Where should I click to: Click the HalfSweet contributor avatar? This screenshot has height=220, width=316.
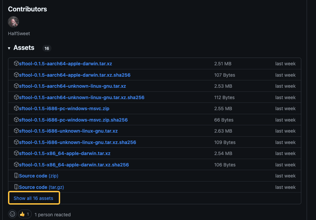pos(13,22)
